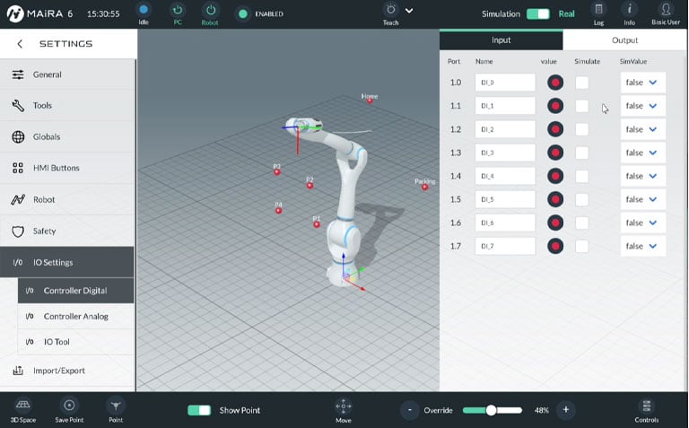The width and height of the screenshot is (689, 428).
Task: Select Controller Analog in the sidebar
Action: tap(76, 316)
